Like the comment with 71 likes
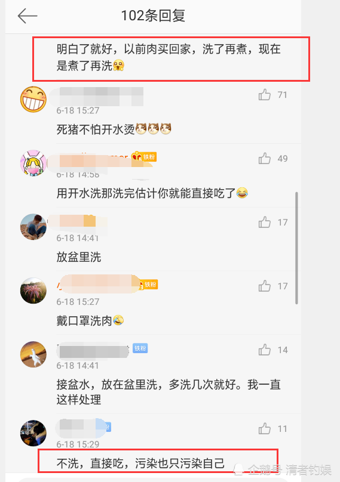Image resolution: width=340 pixels, height=482 pixels. point(265,95)
